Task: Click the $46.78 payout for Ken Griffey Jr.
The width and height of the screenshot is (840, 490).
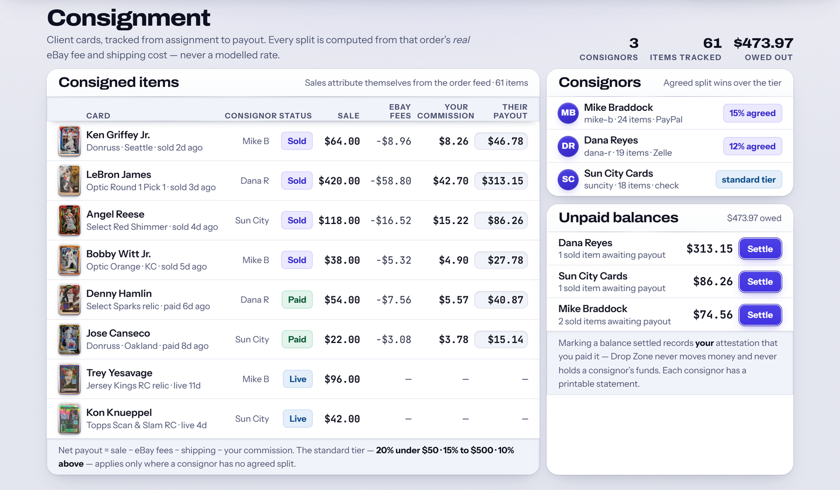Action: coord(501,141)
